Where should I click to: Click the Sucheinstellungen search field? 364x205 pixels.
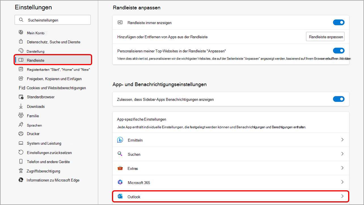[x=53, y=20]
